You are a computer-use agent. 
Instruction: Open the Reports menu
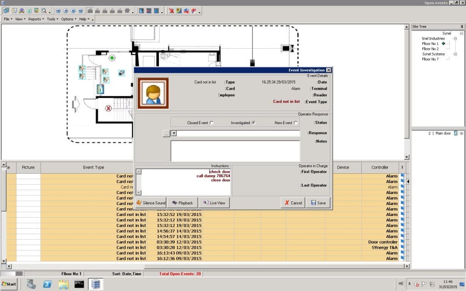[x=35, y=19]
